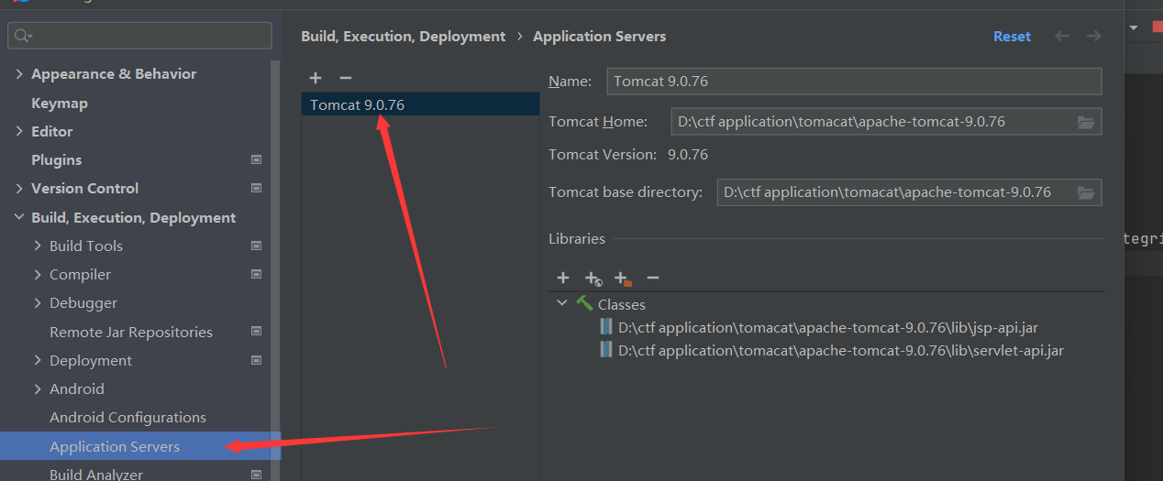Collapse Build, Execution, Deployment section
The width and height of the screenshot is (1163, 481).
[x=19, y=218]
